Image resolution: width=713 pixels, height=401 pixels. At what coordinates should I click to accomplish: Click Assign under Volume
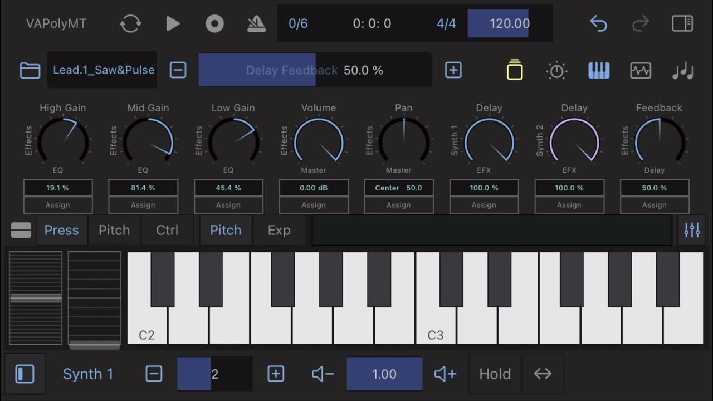point(314,205)
